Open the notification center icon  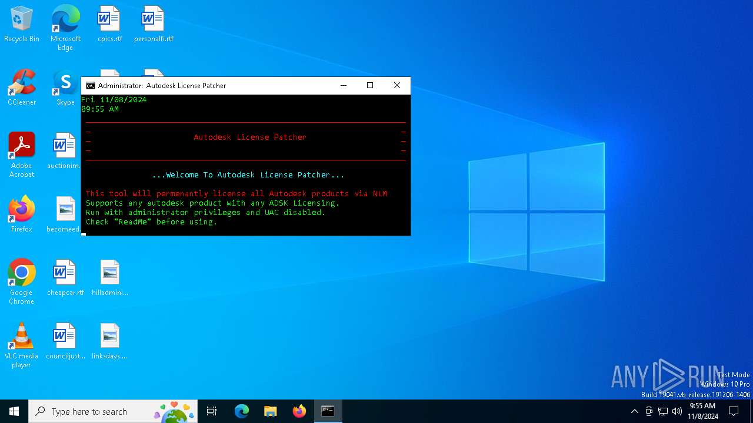click(734, 411)
